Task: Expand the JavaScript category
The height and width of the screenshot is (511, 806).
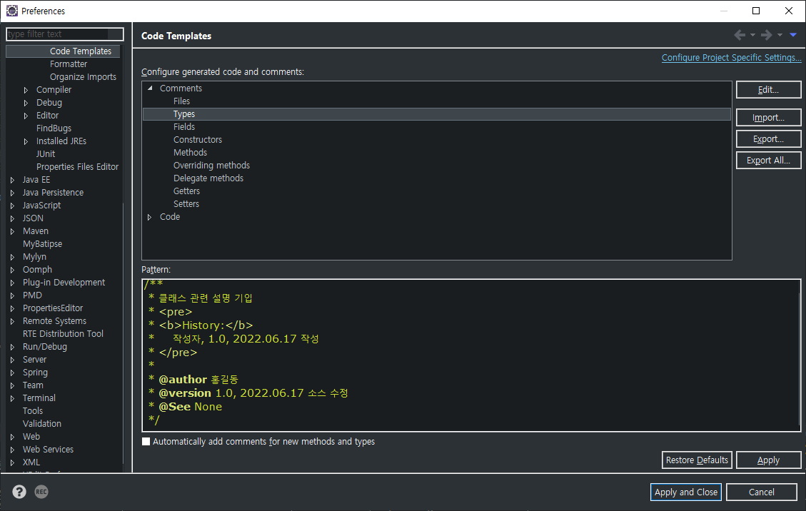Action: coord(12,206)
